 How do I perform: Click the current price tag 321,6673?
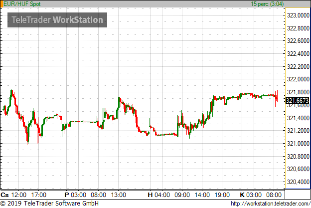click(297, 101)
